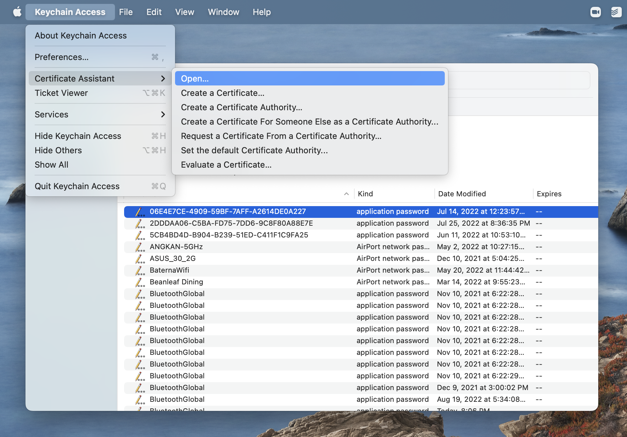Select Set the default Certificate Authority…
Screen dimensions: 627x437
click(x=310, y=150)
